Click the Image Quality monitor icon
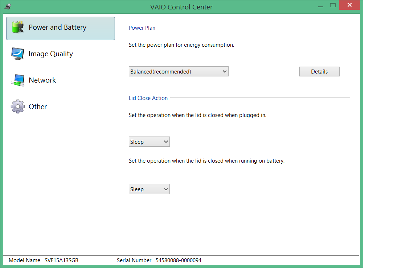The image size is (418, 268). click(17, 54)
